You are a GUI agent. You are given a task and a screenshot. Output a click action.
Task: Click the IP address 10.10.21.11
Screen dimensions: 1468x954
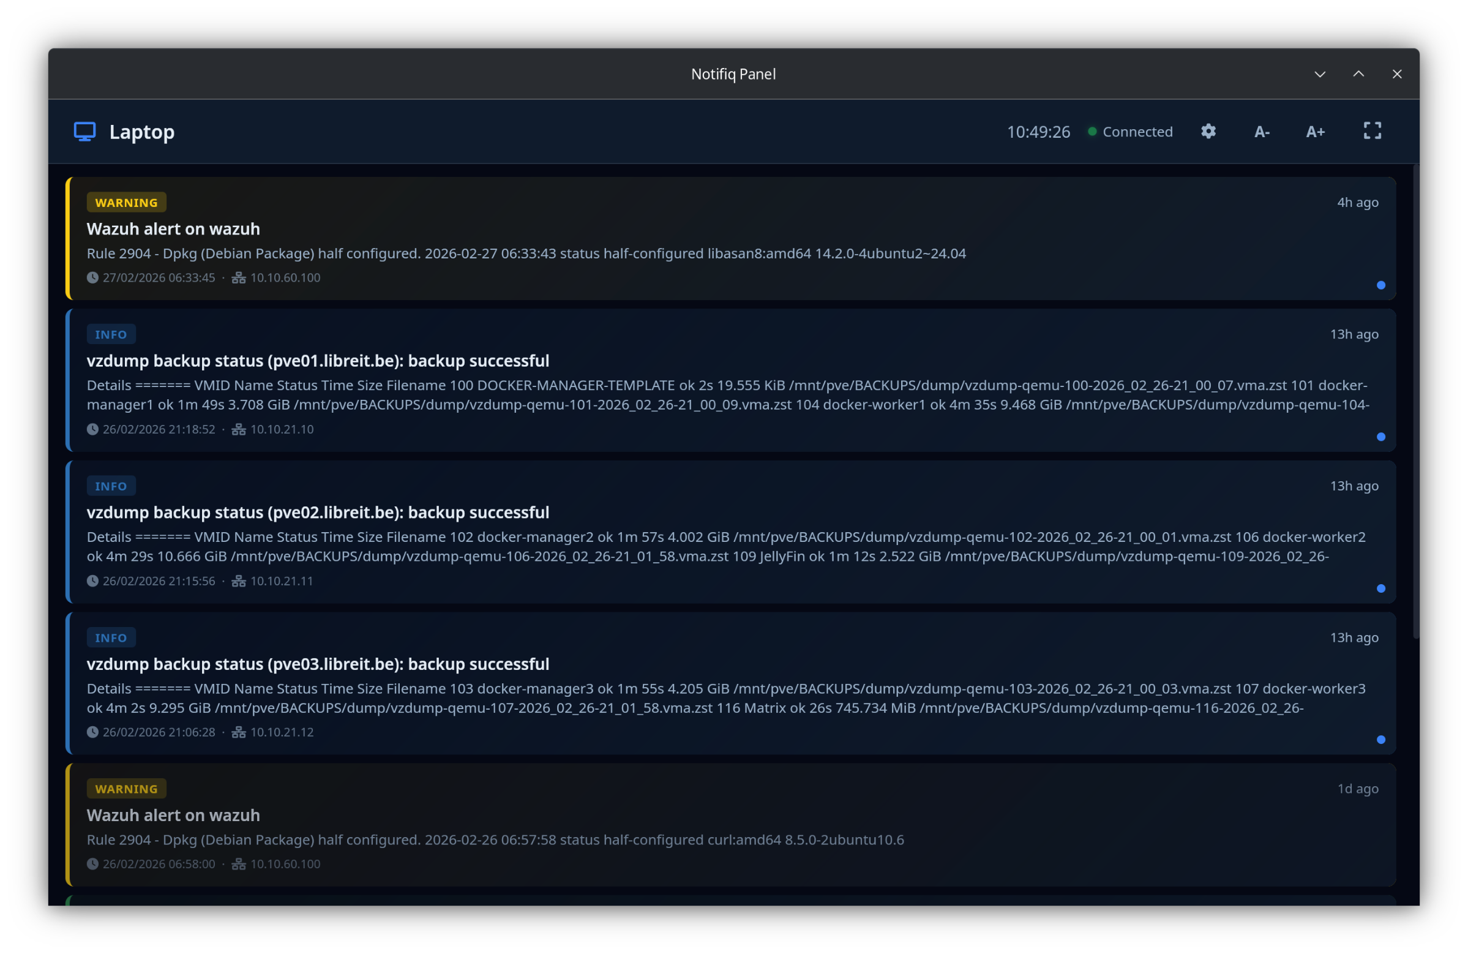click(x=282, y=580)
